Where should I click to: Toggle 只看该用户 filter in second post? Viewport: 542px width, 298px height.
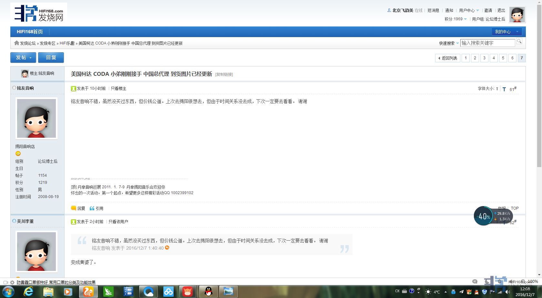point(118,222)
